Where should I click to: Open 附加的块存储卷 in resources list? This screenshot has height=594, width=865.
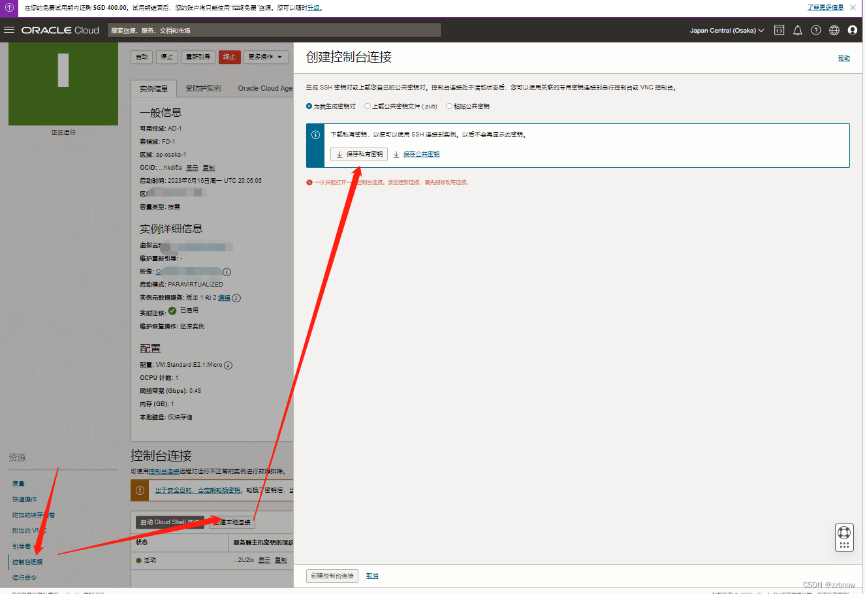[33, 515]
